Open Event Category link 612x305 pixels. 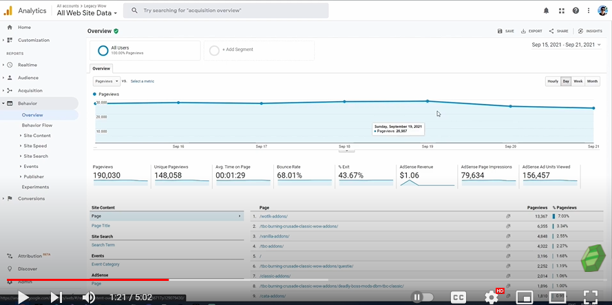pyautogui.click(x=105, y=264)
